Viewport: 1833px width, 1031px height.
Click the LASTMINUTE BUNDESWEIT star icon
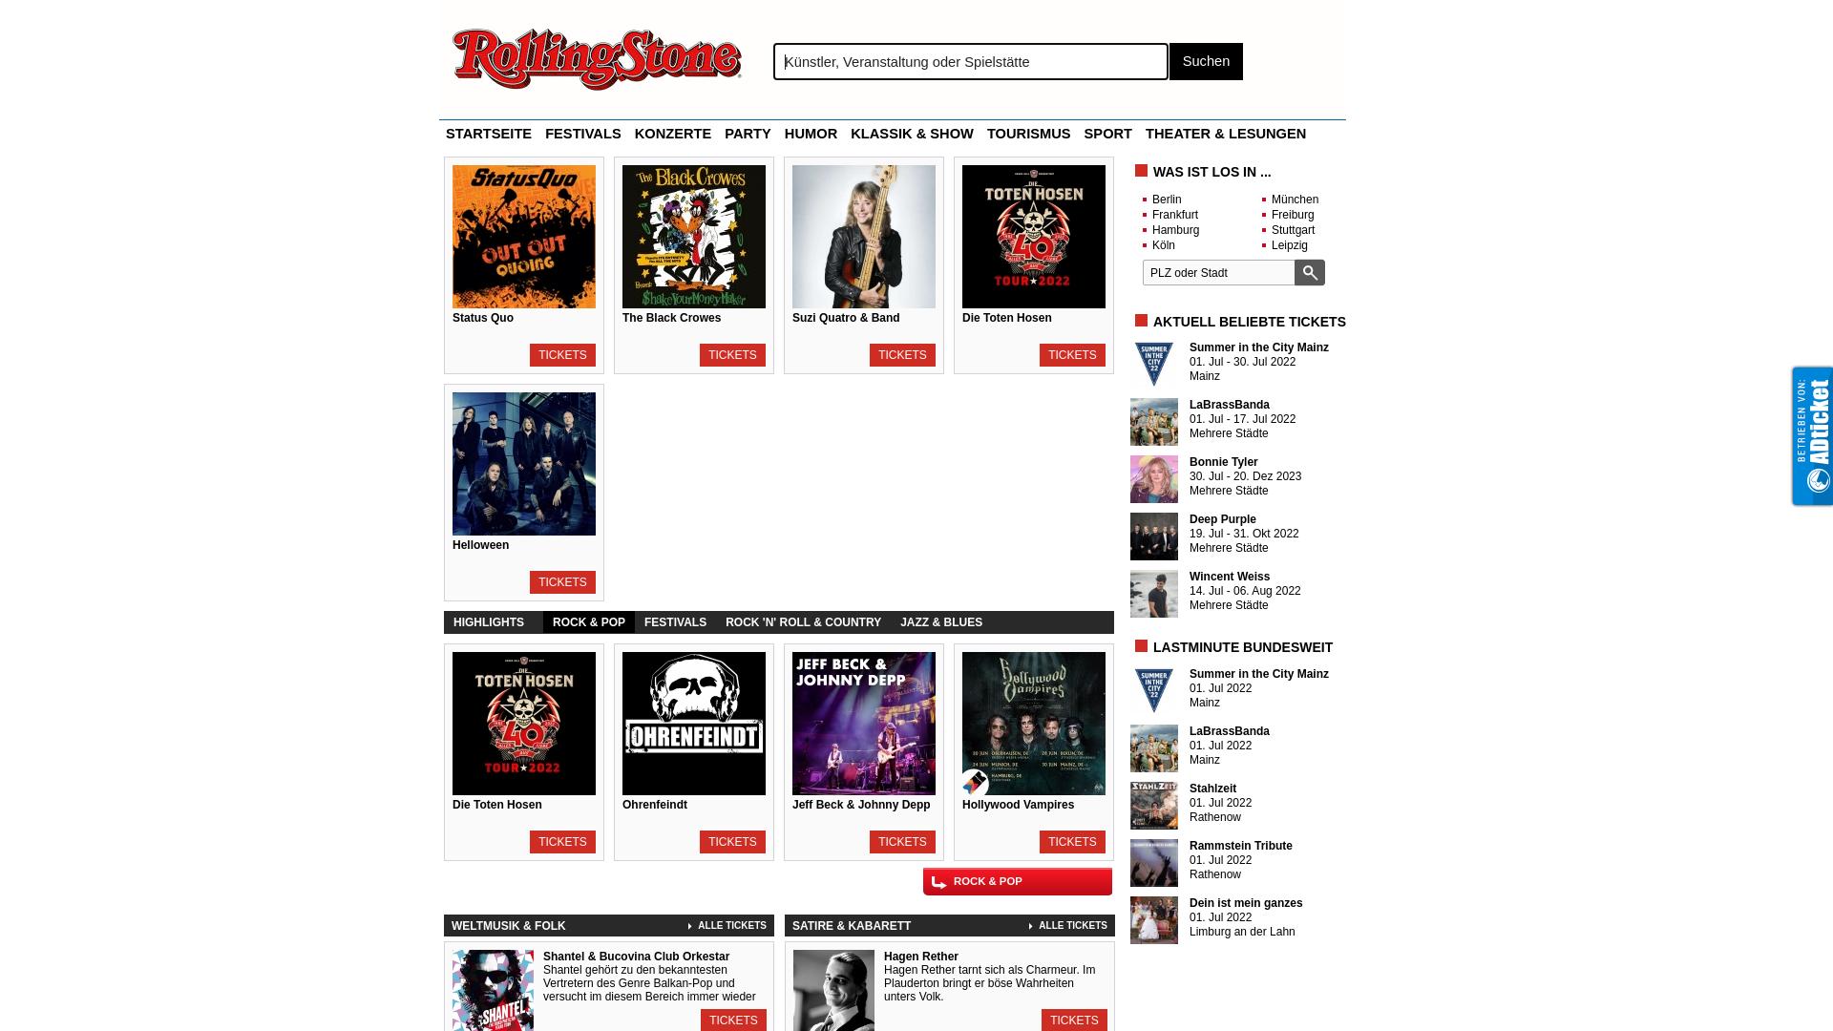pyautogui.click(x=1142, y=645)
